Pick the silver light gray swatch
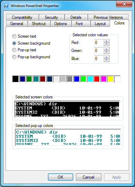 pos(63,79)
